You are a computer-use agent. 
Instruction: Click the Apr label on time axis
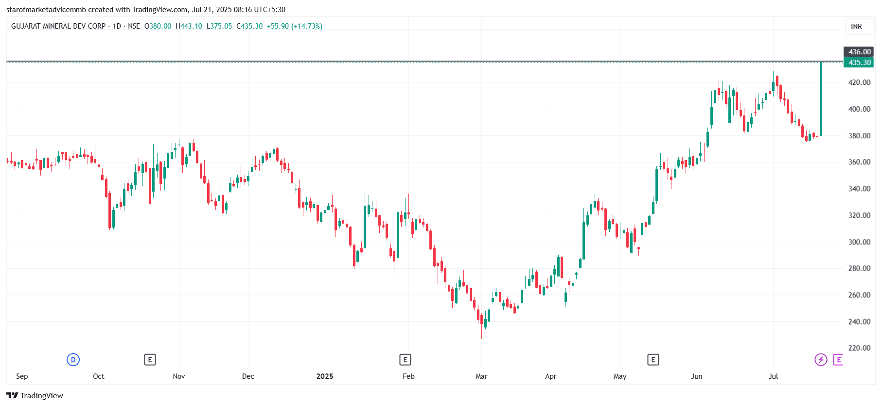tap(550, 376)
